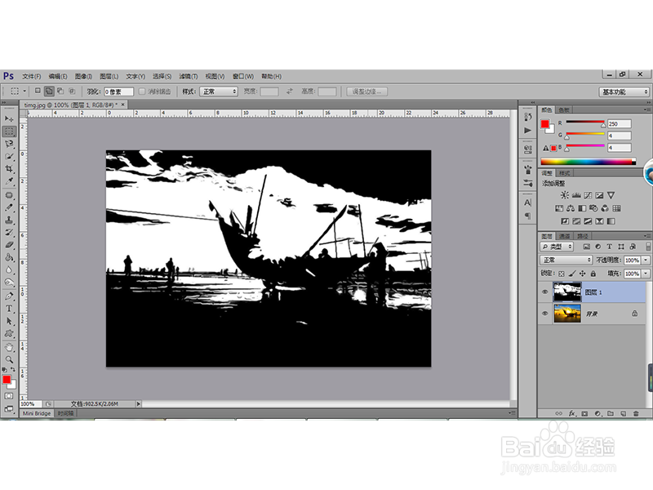
Task: Open the 文件(F) menu
Action: click(x=32, y=76)
